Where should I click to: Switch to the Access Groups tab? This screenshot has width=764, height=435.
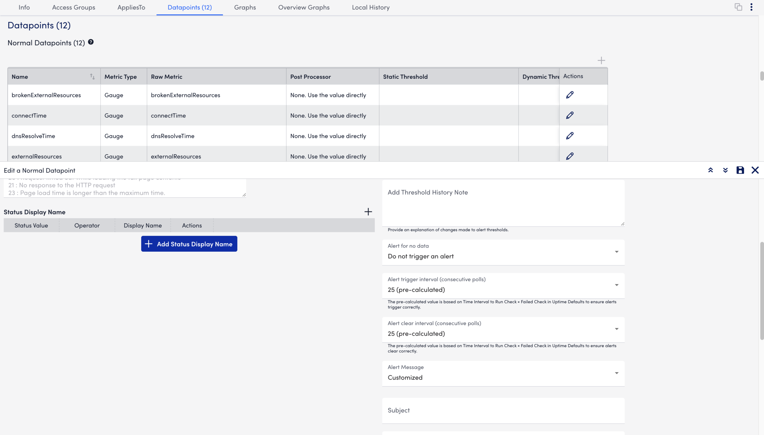tap(73, 7)
